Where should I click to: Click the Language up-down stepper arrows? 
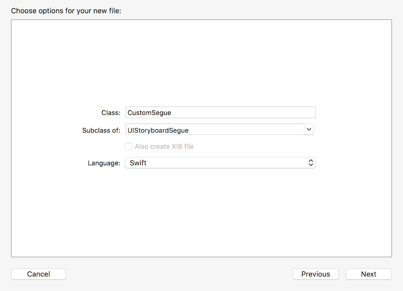(x=311, y=163)
